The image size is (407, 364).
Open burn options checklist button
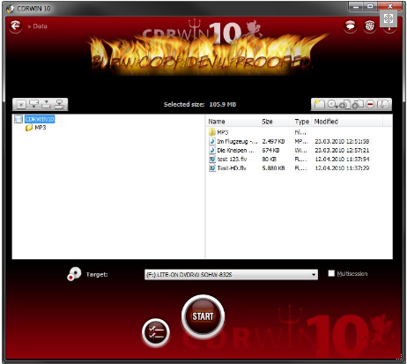coord(156,332)
